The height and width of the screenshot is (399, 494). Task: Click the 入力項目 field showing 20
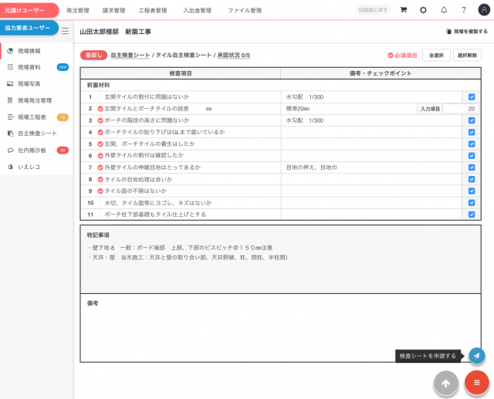pyautogui.click(x=461, y=109)
